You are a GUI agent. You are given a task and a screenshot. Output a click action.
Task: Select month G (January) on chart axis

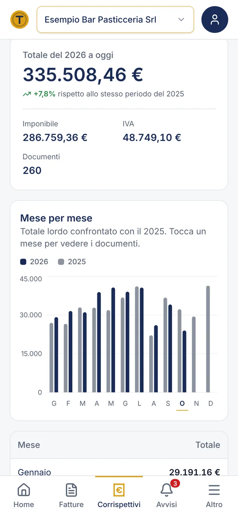pos(54,404)
